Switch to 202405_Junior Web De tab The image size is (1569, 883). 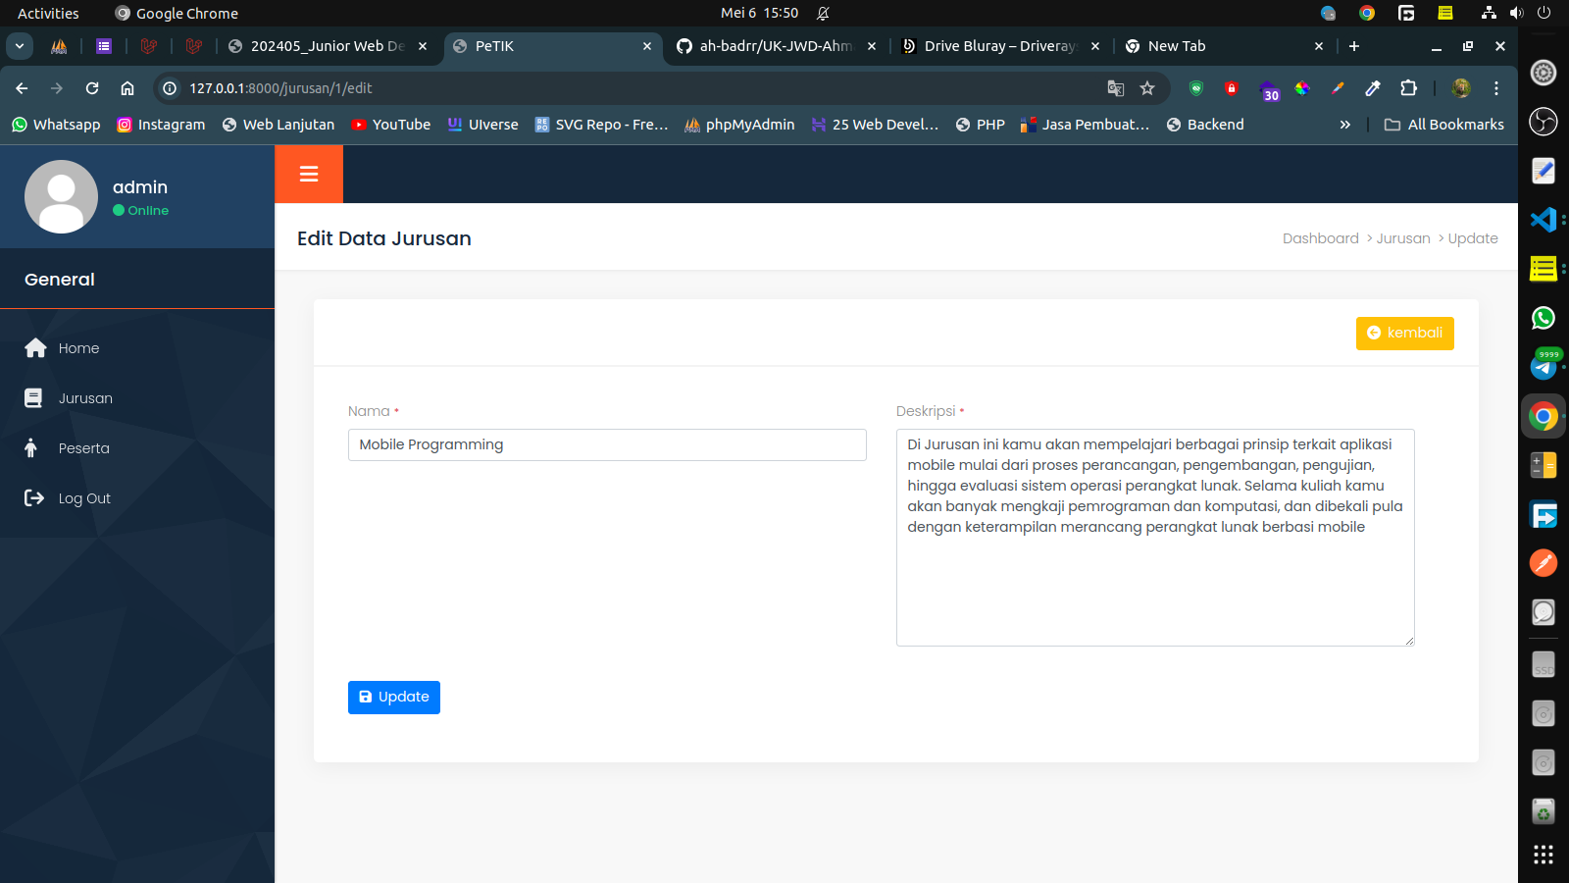coord(328,46)
